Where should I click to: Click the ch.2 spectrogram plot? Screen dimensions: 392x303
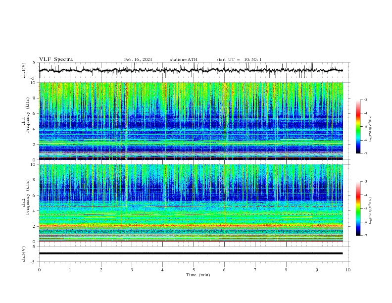tap(191, 203)
